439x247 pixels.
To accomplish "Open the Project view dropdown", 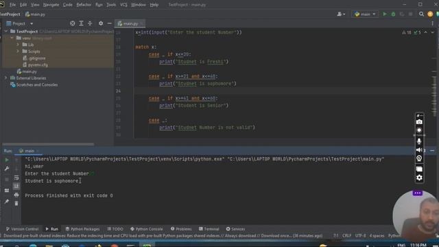I will click(32, 23).
